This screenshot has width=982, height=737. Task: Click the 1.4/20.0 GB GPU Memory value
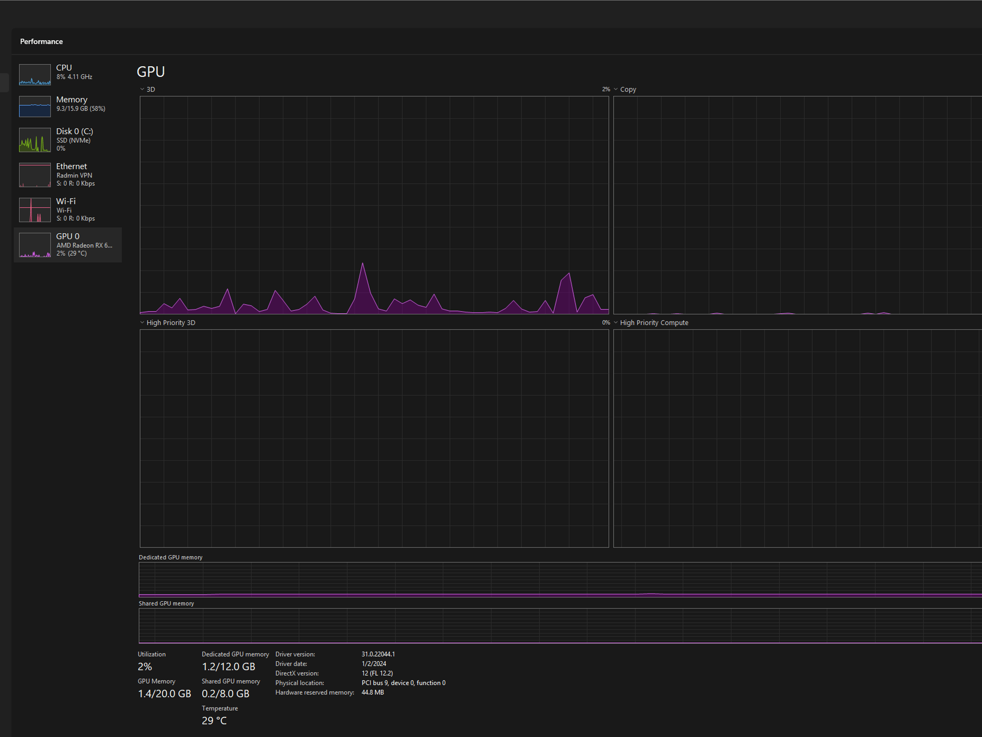(164, 693)
